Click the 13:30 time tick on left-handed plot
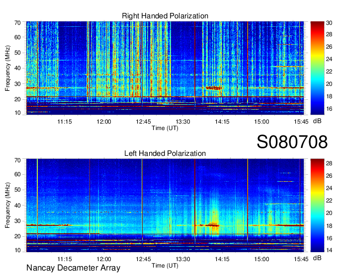 tap(183, 259)
